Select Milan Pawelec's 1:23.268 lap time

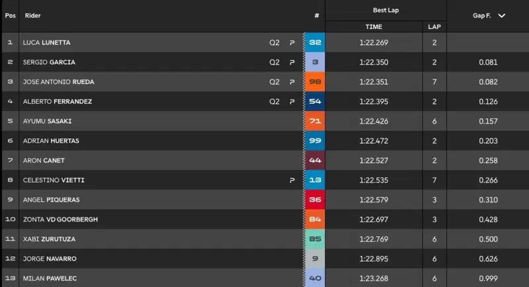[374, 278]
